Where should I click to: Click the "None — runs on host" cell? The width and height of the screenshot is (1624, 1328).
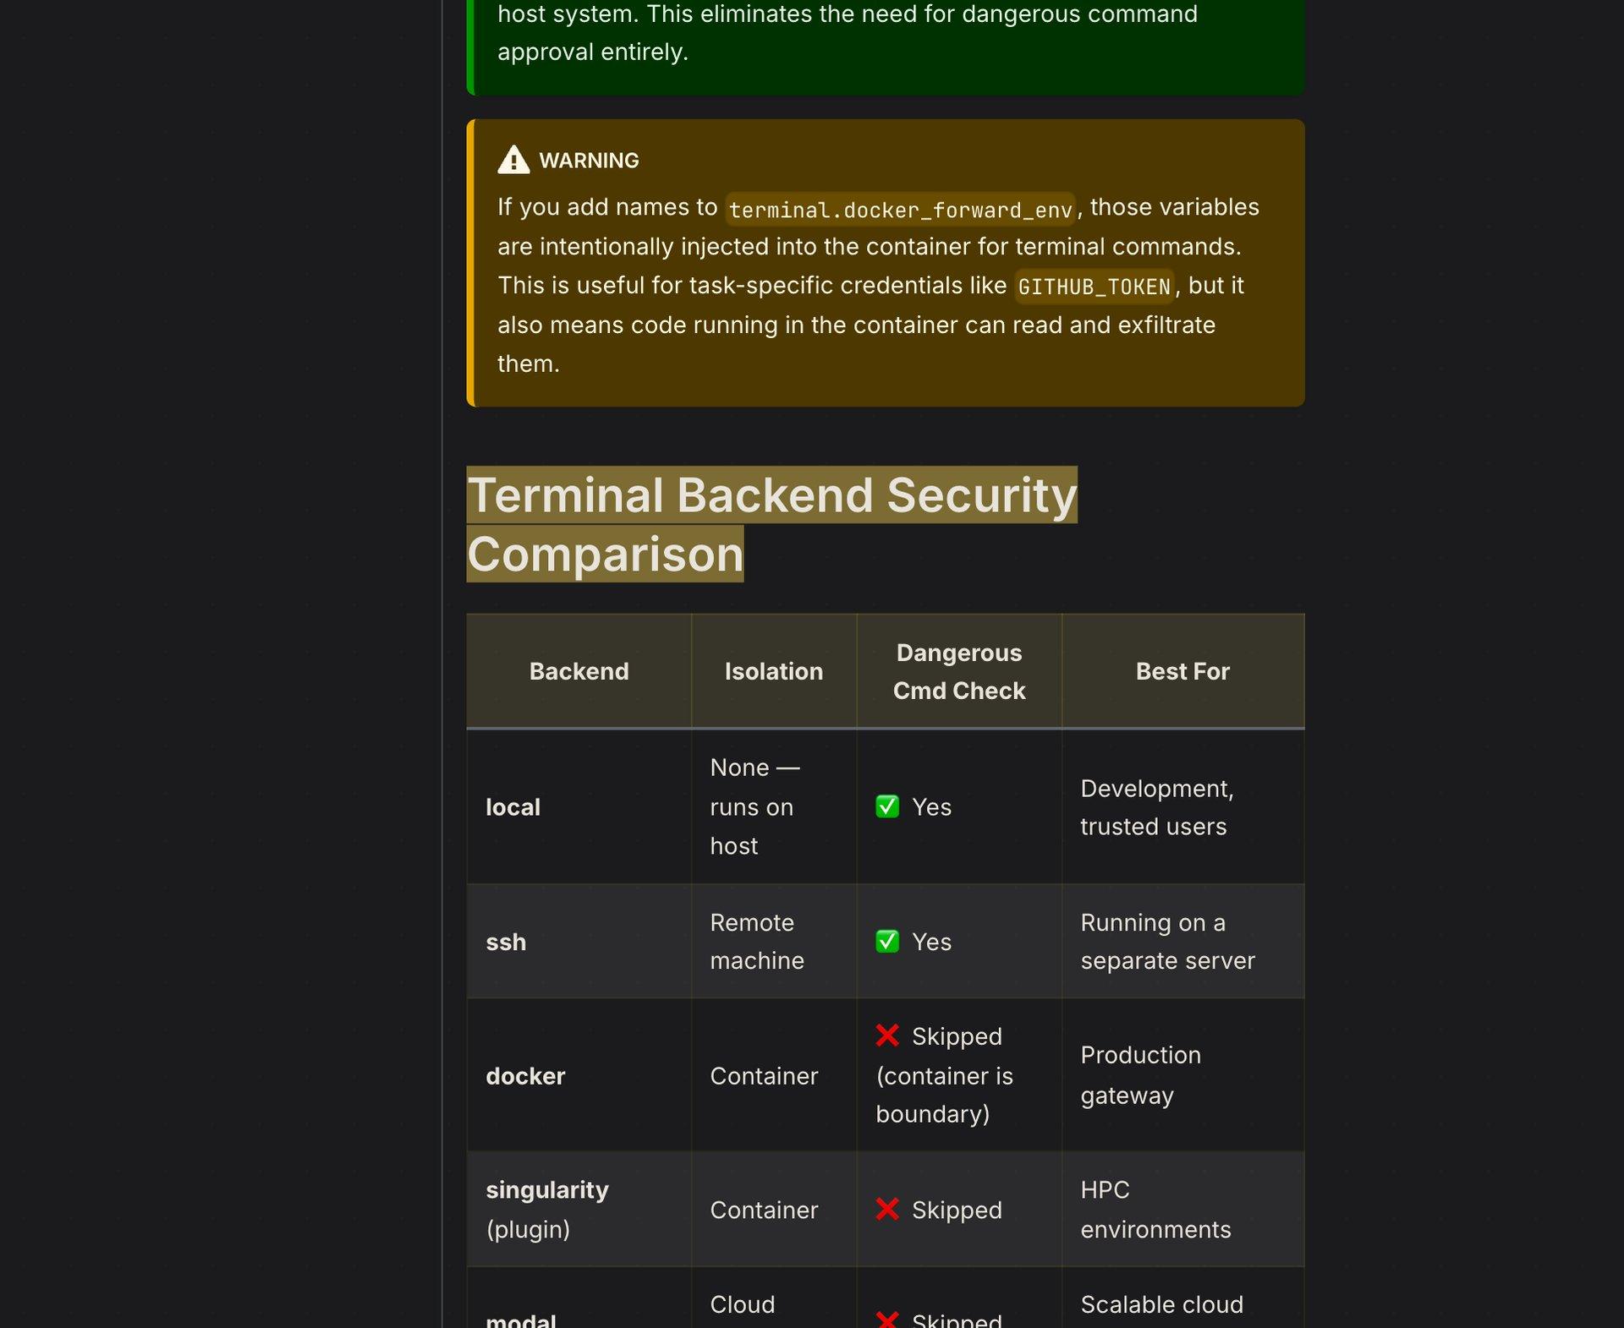774,806
